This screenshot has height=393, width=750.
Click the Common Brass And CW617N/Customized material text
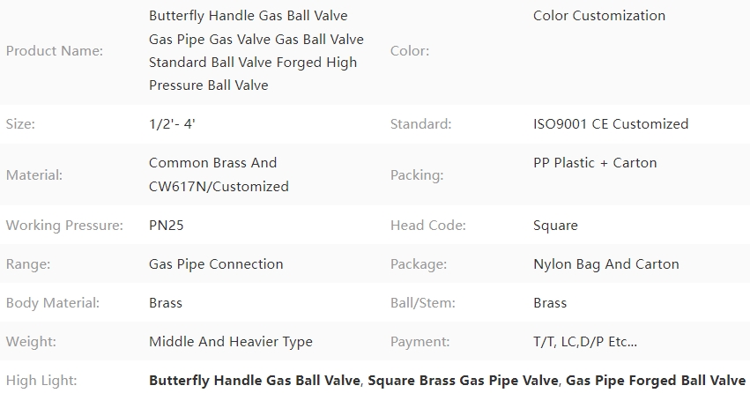pyautogui.click(x=219, y=174)
